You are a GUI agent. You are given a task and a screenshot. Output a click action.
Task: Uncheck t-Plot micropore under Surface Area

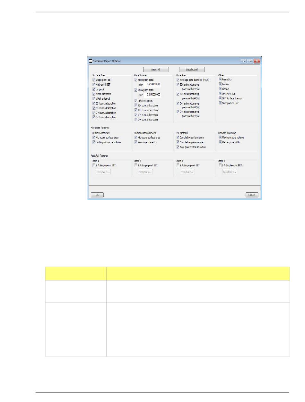tap(94, 94)
